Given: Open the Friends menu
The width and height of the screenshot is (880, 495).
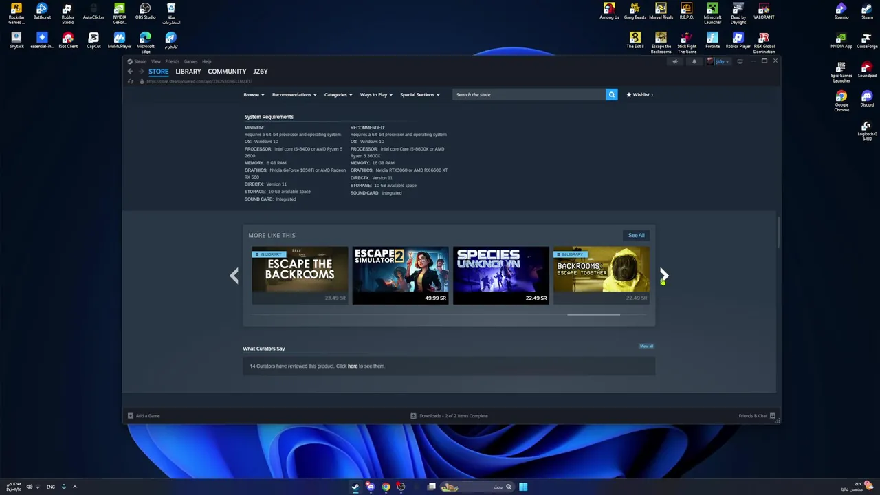Looking at the screenshot, I should coord(172,61).
